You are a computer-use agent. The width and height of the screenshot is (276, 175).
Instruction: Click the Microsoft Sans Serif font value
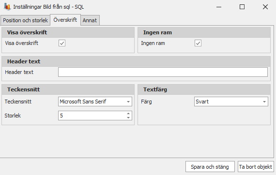(x=83, y=102)
